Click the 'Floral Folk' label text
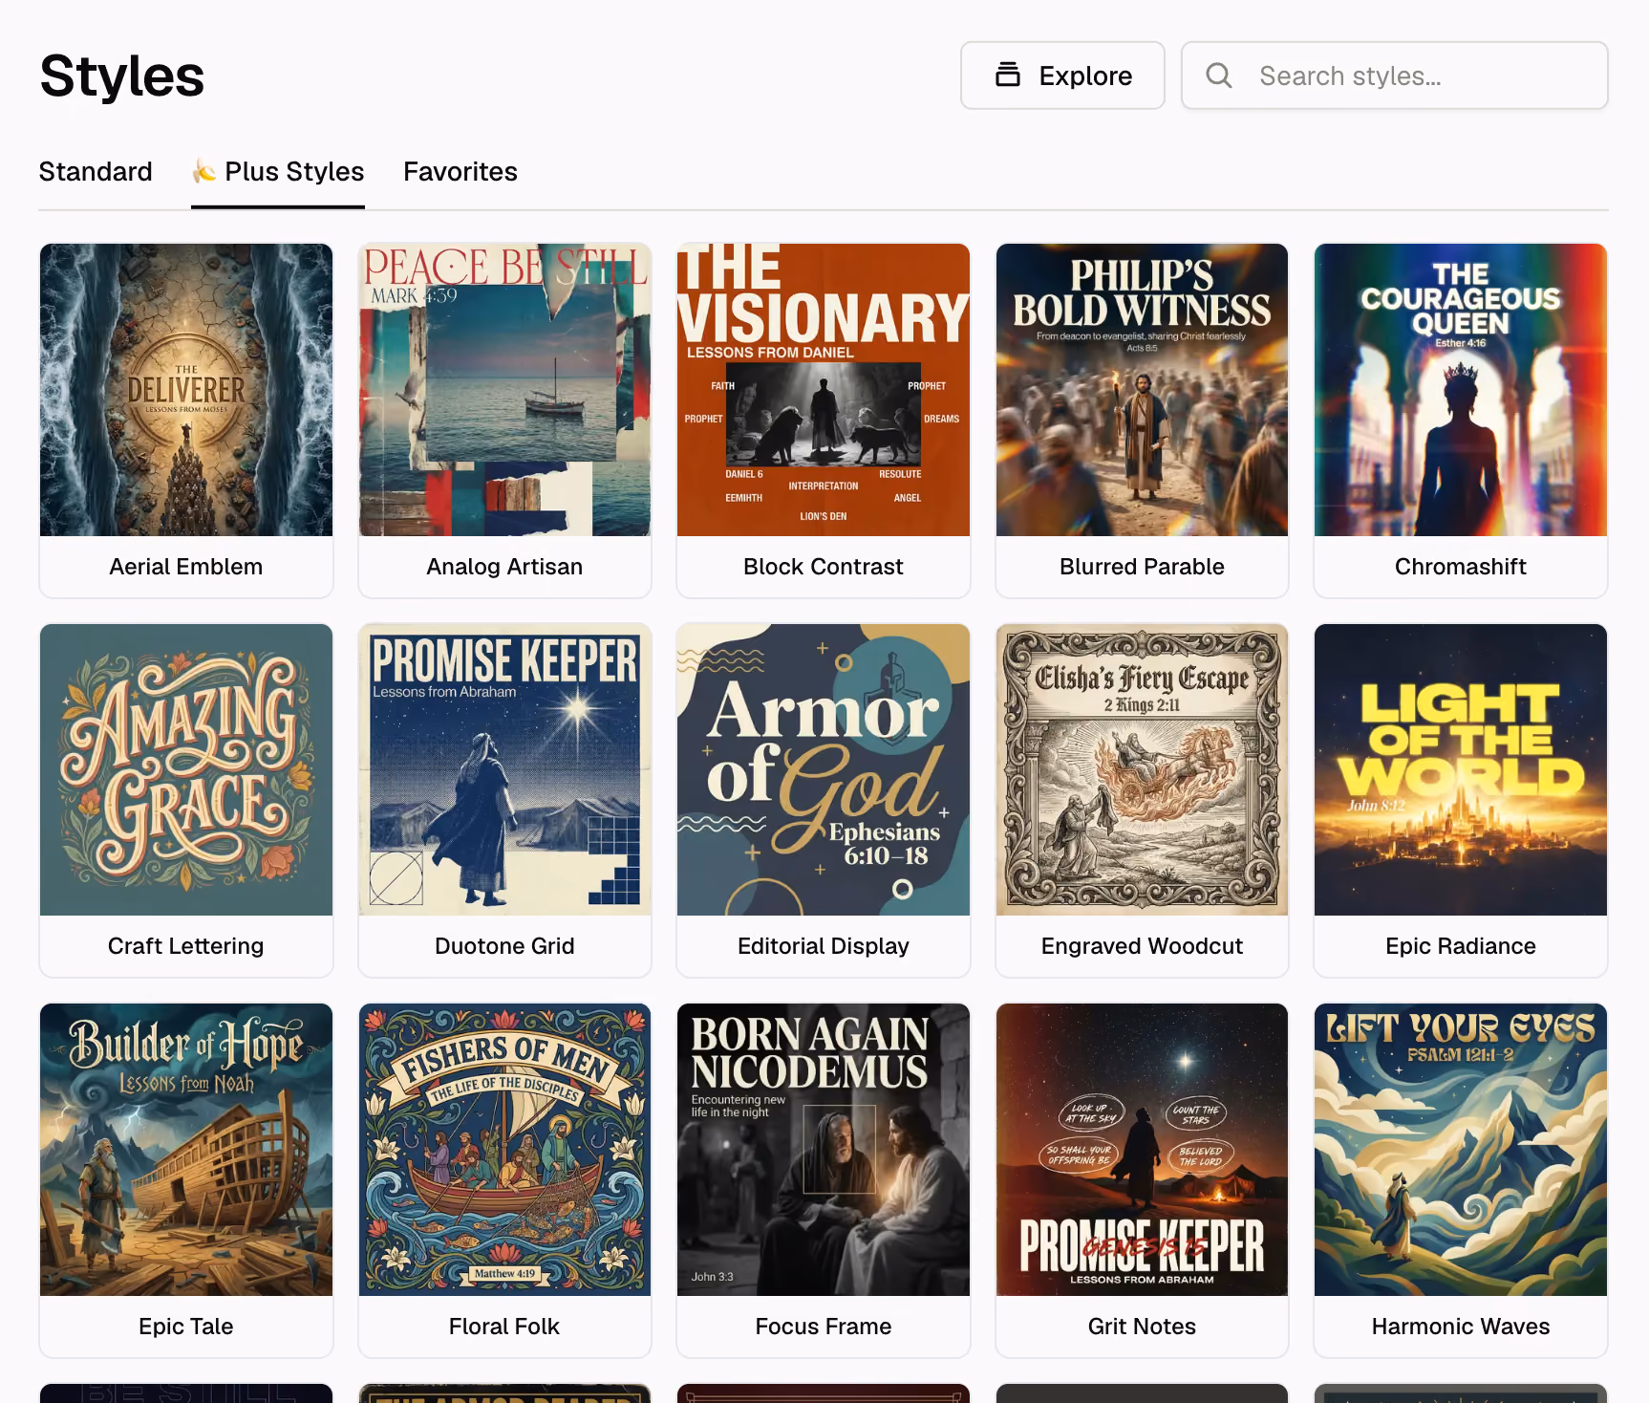This screenshot has height=1403, width=1649. (x=504, y=1327)
